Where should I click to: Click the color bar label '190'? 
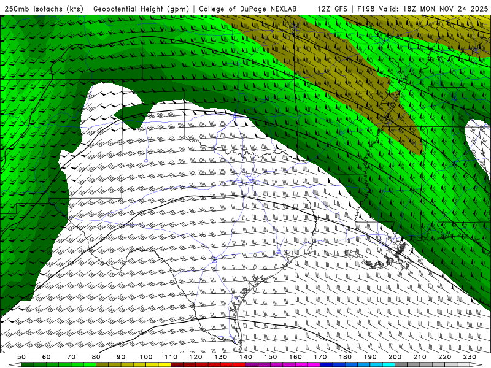(370, 357)
